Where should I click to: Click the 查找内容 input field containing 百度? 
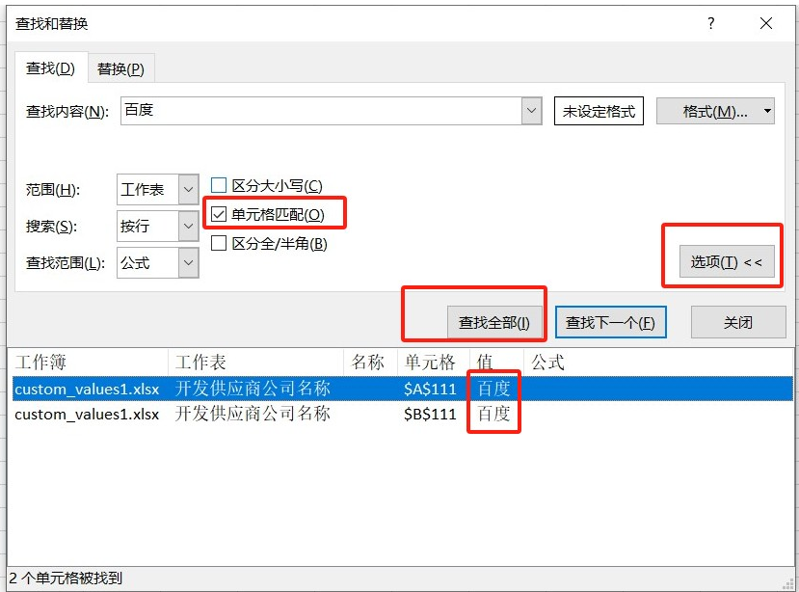coord(321,111)
